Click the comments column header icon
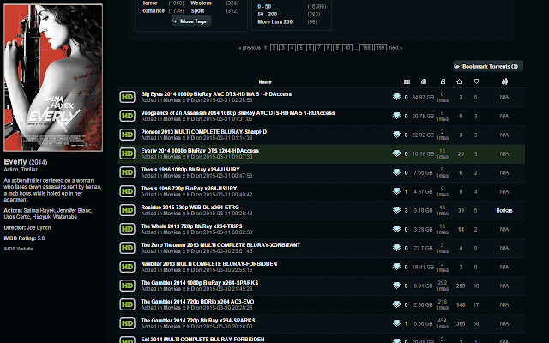 point(407,81)
